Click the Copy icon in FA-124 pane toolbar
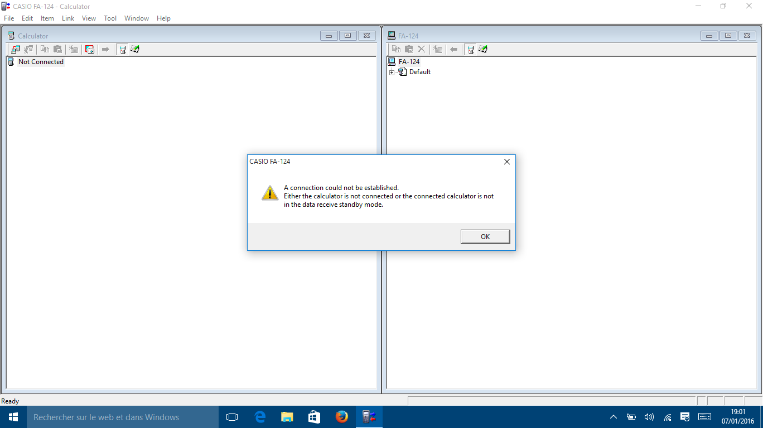This screenshot has width=763, height=428. (x=396, y=49)
